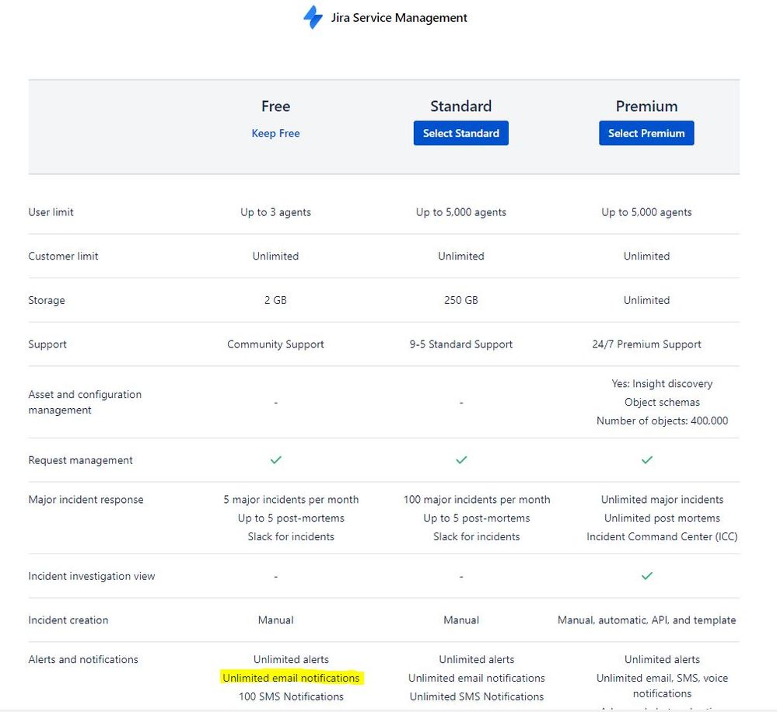Click 'Number of objects: 400,000' text

pos(662,421)
